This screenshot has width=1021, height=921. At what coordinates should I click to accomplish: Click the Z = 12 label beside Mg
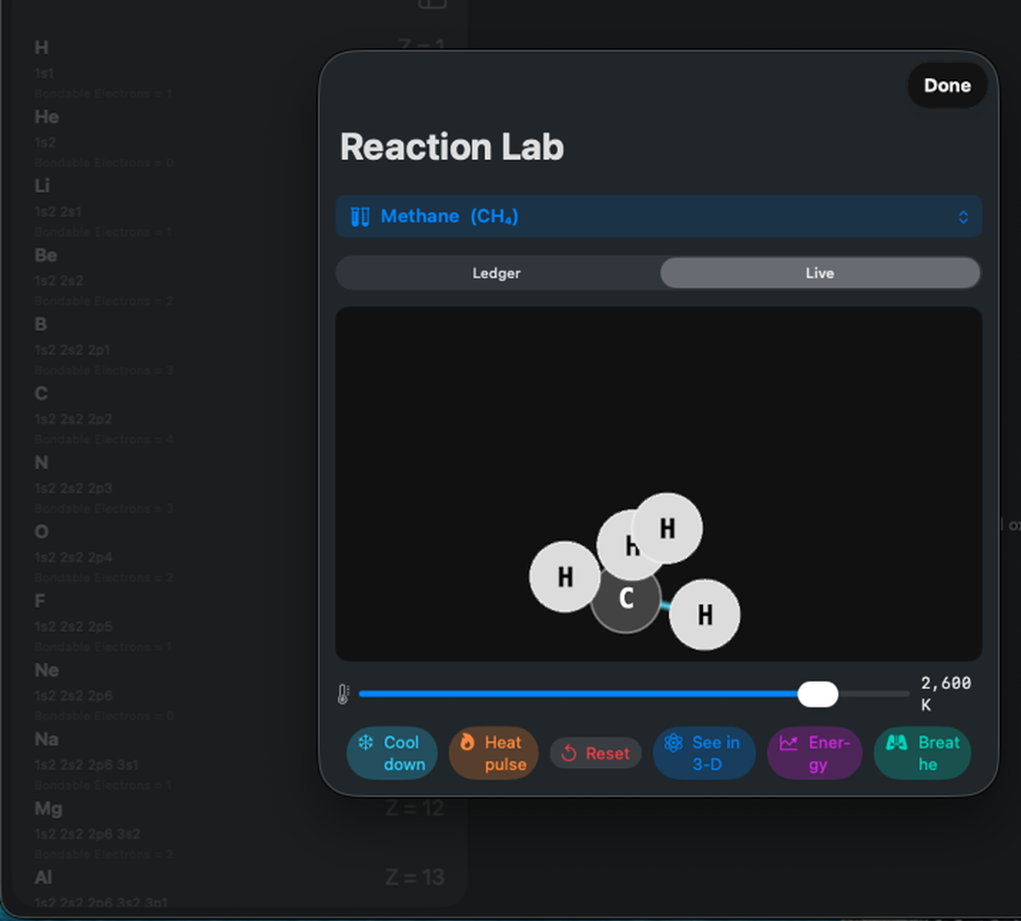(x=414, y=809)
